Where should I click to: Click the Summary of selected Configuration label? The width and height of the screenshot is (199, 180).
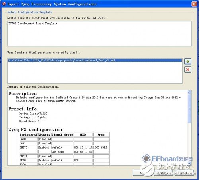click(33, 87)
